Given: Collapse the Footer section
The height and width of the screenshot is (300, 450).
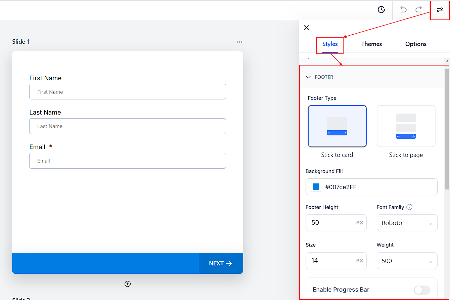Looking at the screenshot, I should [309, 77].
